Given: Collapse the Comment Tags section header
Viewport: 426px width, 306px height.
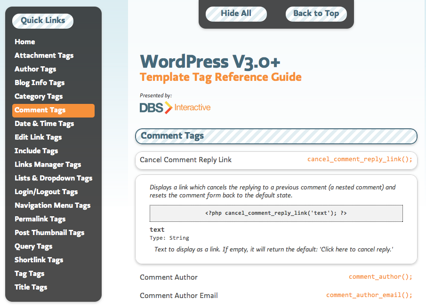Looking at the screenshot, I should 276,136.
